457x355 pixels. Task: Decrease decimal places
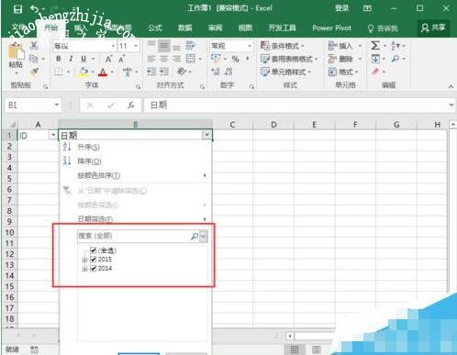click(x=228, y=72)
